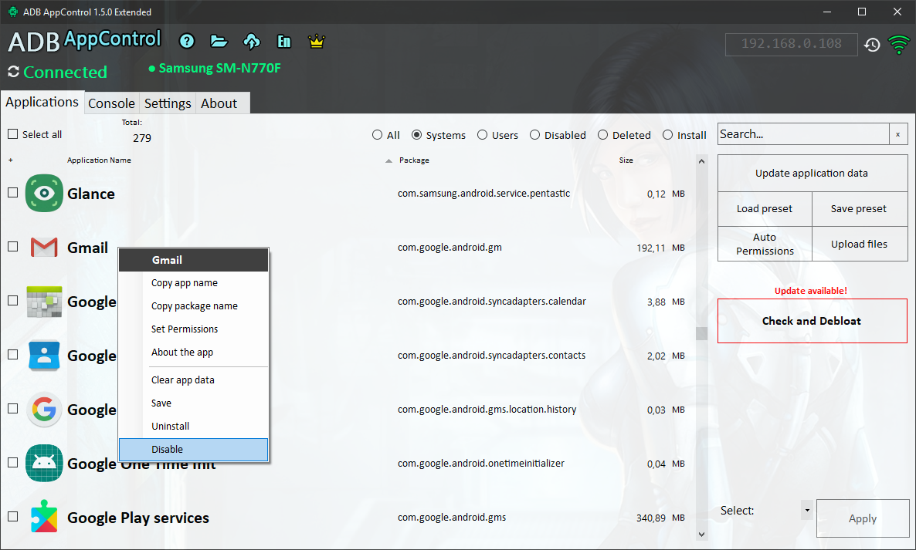Click the scroll down arrow of app list
916x550 pixels.
701,535
